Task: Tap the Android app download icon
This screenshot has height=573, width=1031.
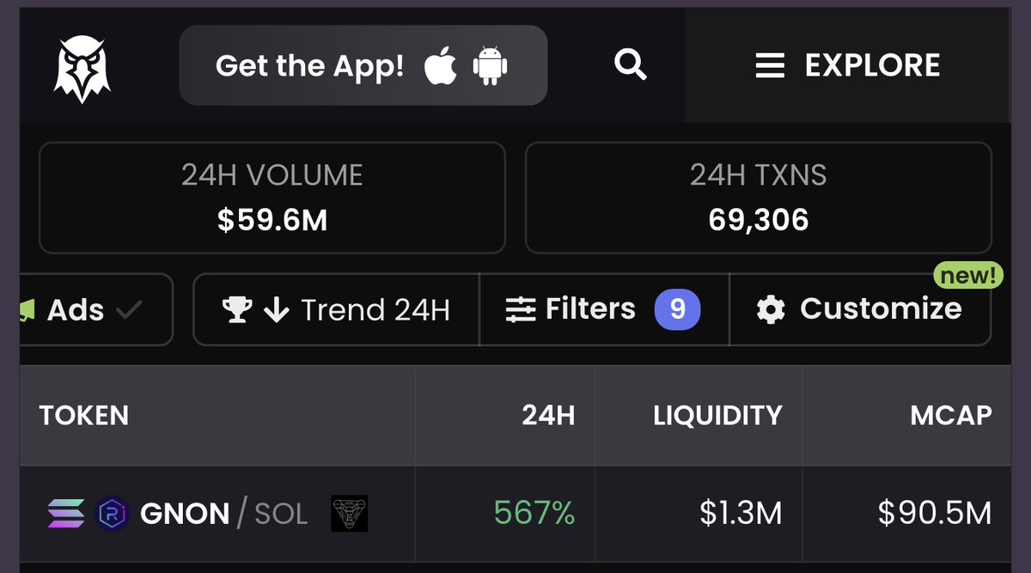Action: (x=491, y=66)
